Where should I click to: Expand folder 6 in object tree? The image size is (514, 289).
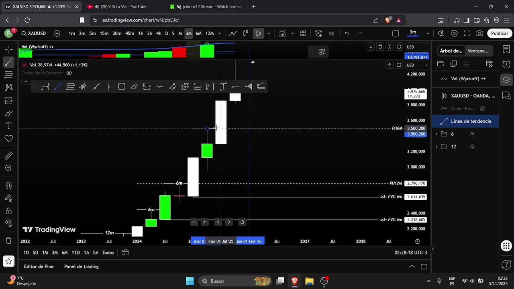point(436,134)
